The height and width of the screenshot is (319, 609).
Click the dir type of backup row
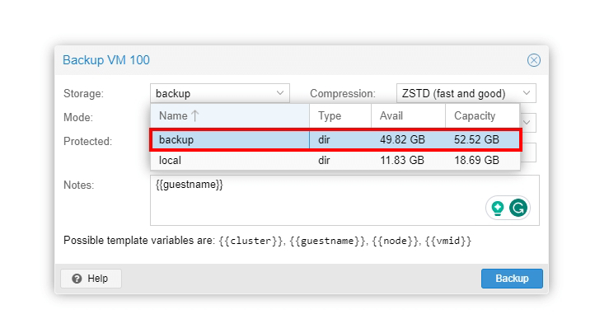point(325,140)
